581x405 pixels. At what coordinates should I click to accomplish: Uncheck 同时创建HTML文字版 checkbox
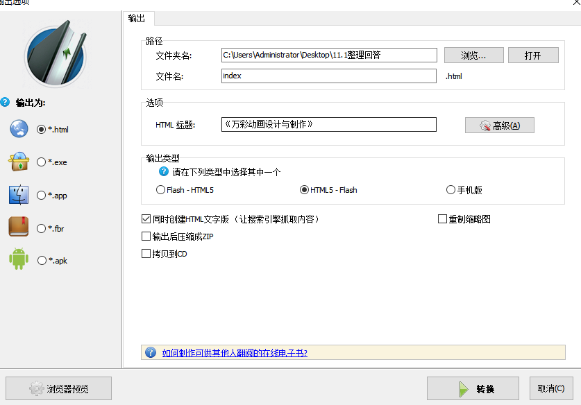(146, 219)
